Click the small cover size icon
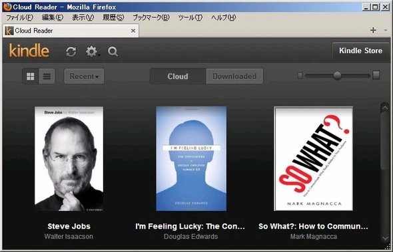Screen dimensions: 393x252 coord(300,76)
